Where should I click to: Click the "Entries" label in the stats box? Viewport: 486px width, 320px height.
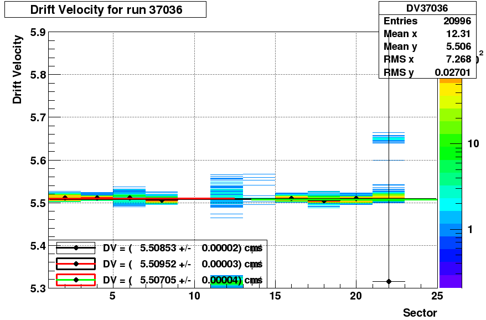tap(400, 21)
